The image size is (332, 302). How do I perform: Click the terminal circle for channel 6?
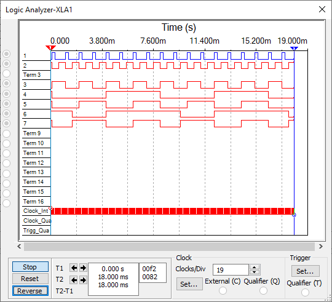[x=7, y=114]
